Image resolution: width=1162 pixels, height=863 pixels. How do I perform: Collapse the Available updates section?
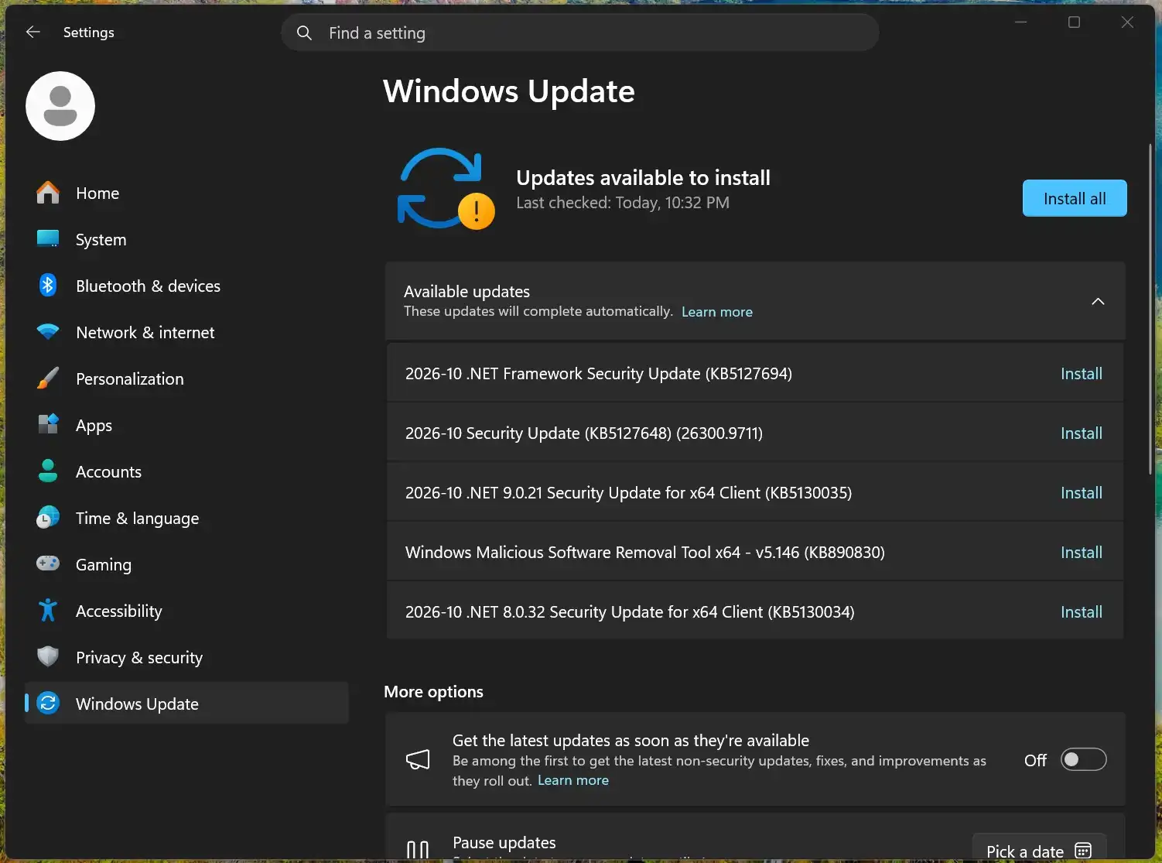point(1098,301)
